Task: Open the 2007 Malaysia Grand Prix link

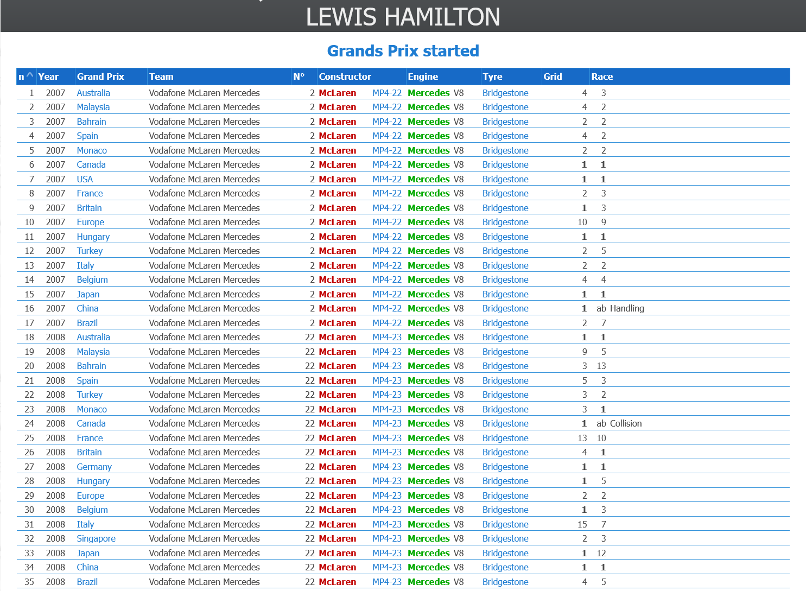Action: tap(93, 107)
